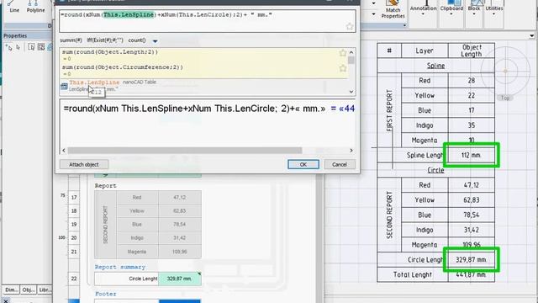Click the Circle Lenght label cell in editor
The height and width of the screenshot is (303, 538).
[x=126, y=279]
